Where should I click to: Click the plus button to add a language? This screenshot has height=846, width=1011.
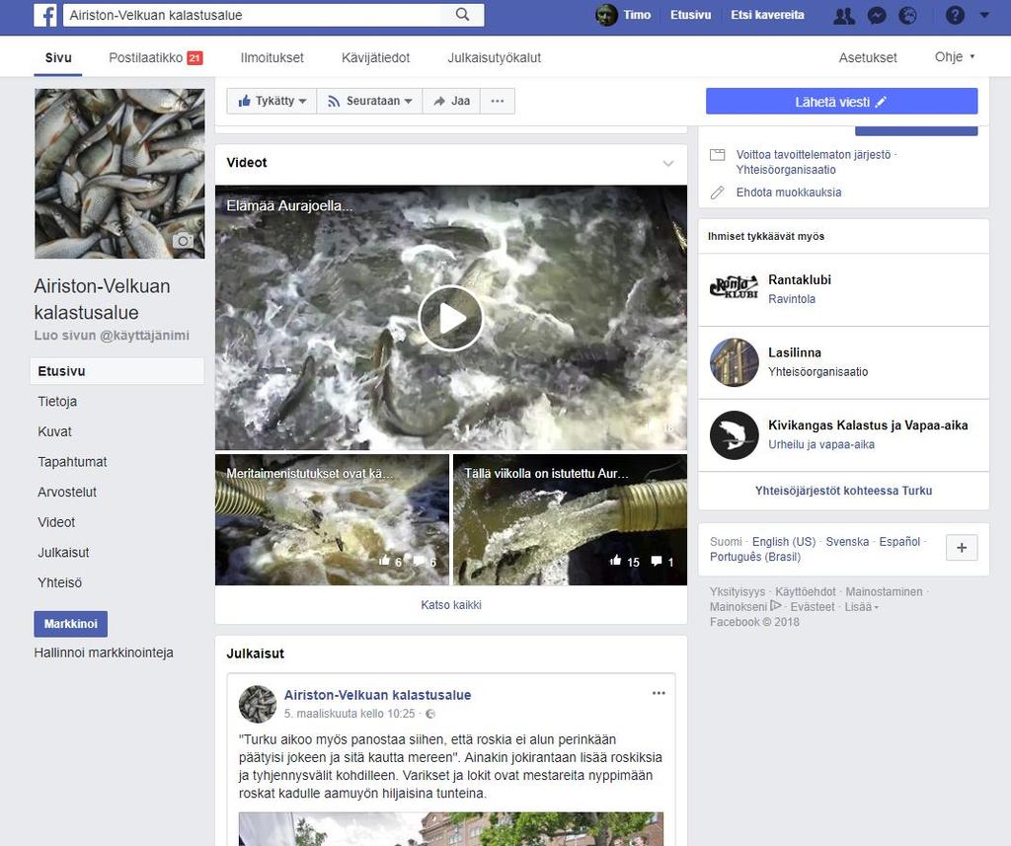tap(962, 548)
